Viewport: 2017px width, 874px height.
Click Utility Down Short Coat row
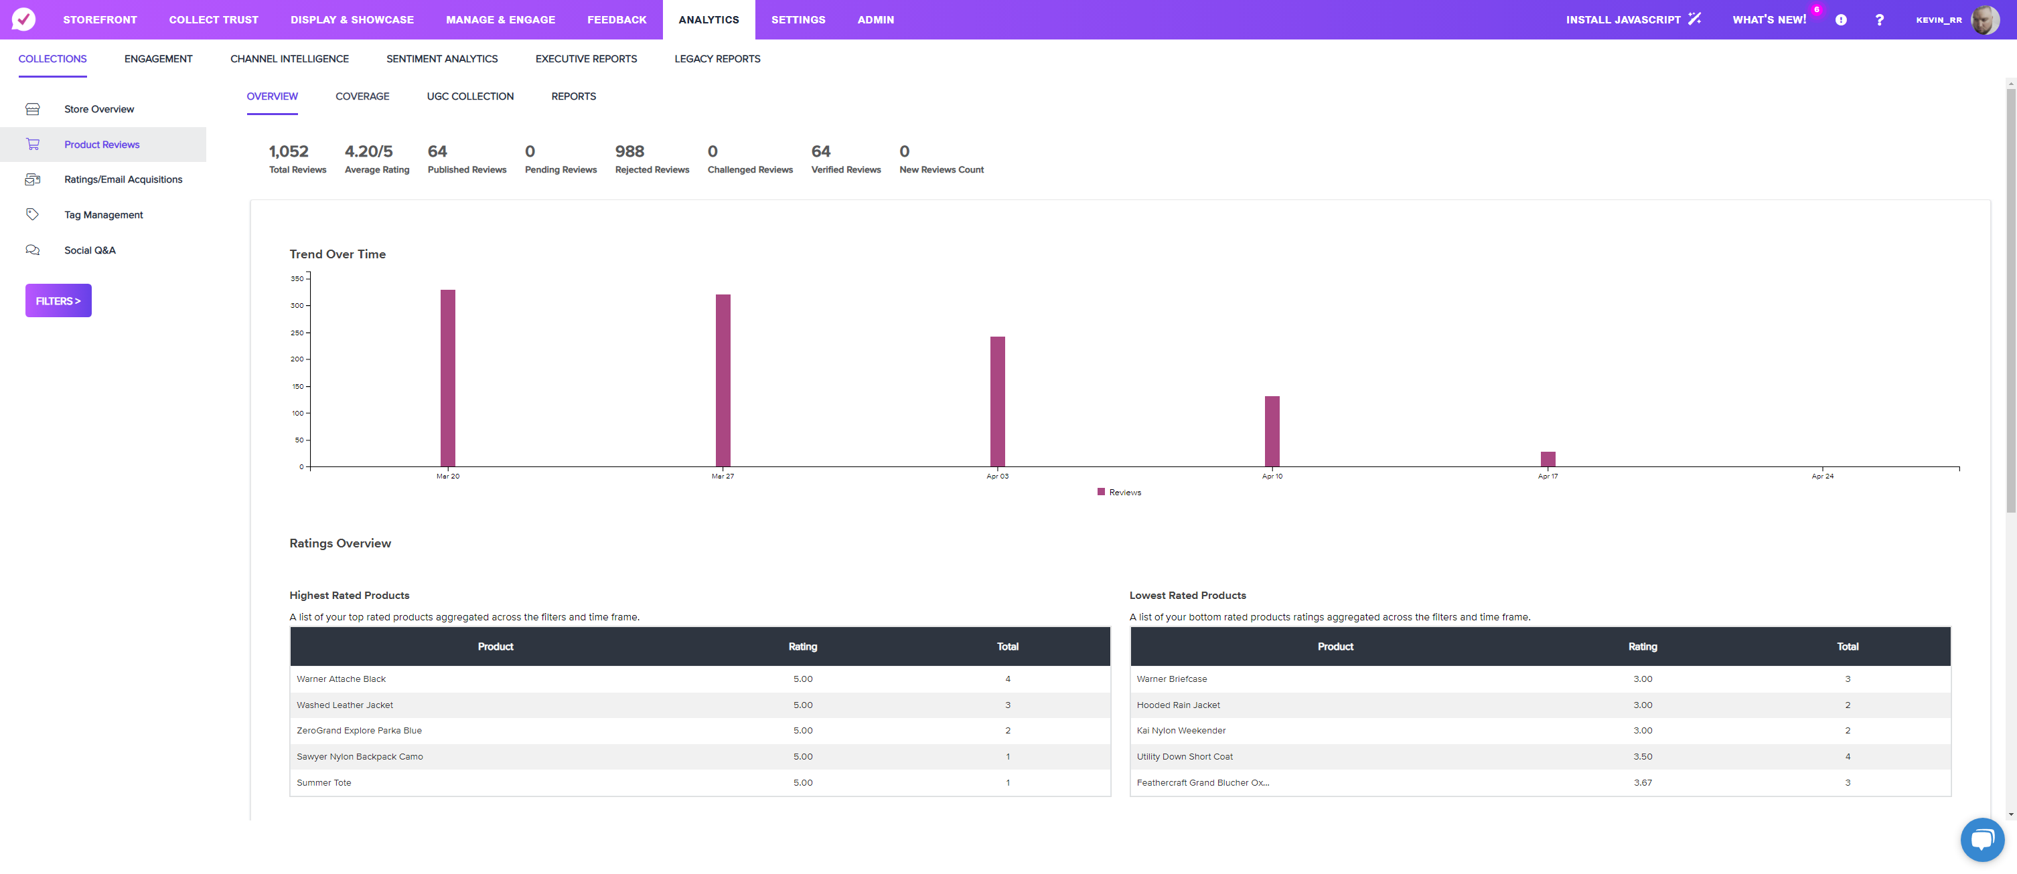pos(1540,757)
